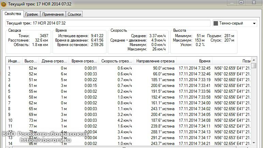Click the application icon in the title bar
263x148 pixels.
click(x=3, y=3)
